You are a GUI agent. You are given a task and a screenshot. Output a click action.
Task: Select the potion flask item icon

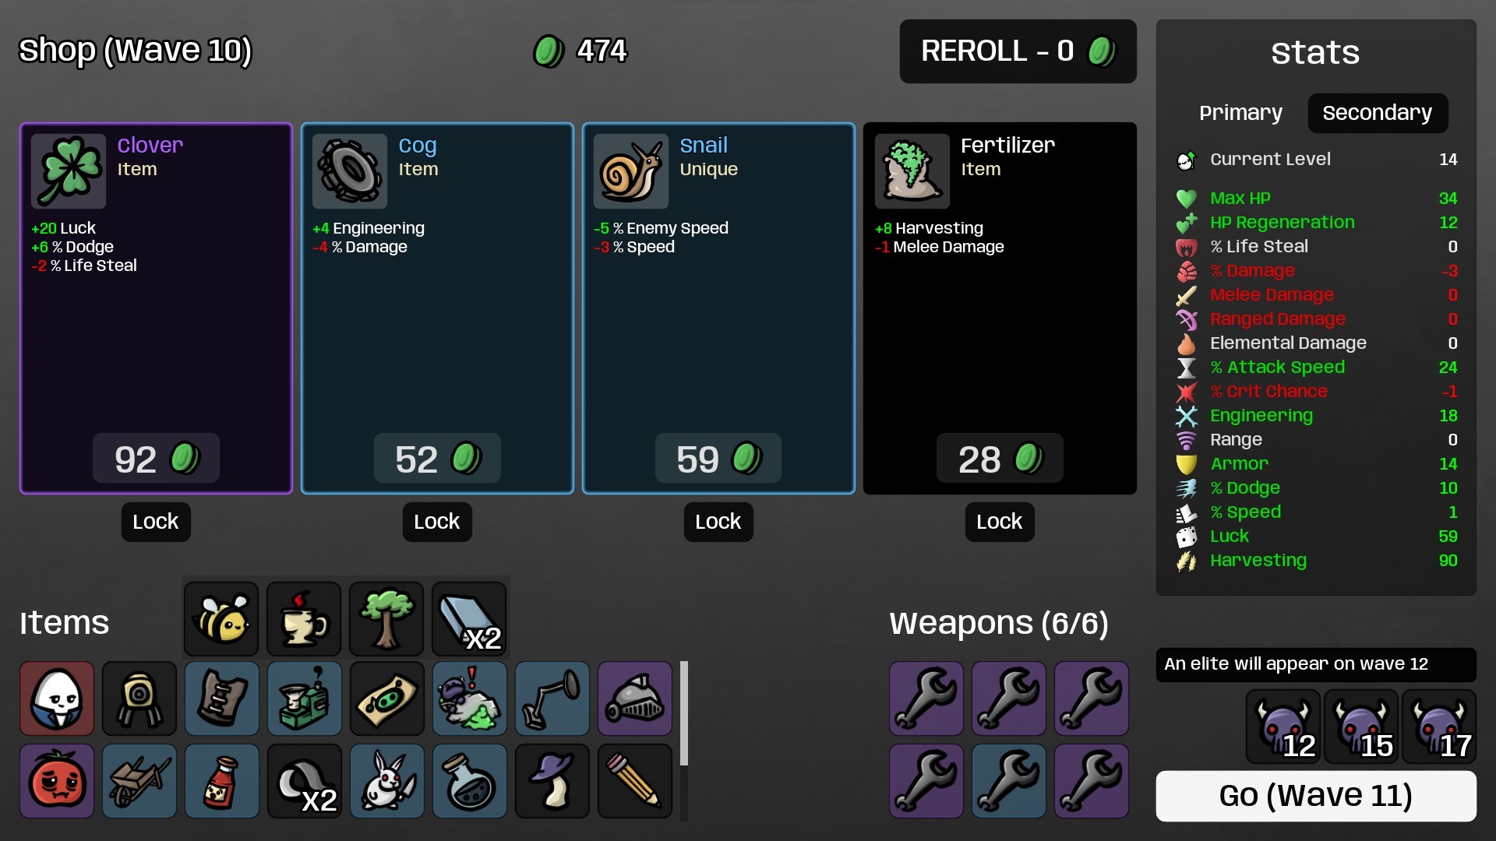point(470,781)
